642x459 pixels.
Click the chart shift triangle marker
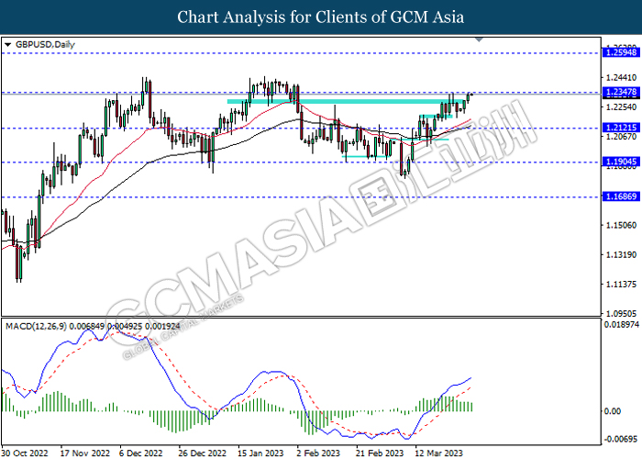[479, 39]
